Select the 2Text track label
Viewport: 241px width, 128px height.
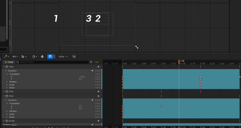11,92
